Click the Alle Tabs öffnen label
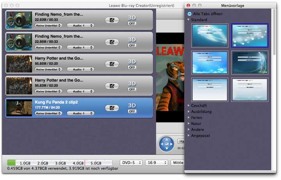The image size is (281, 180). [x=208, y=14]
